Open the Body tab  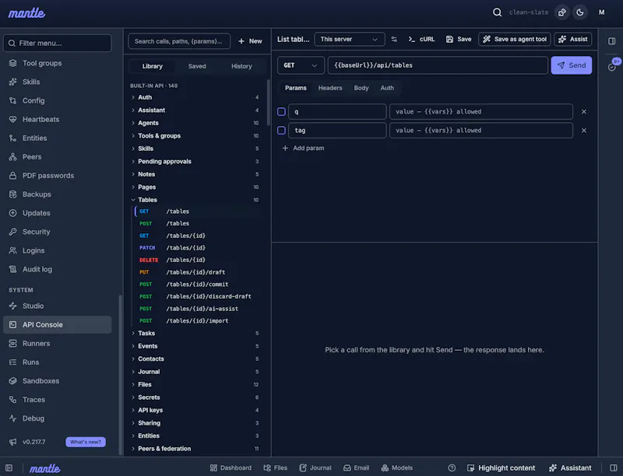(361, 88)
